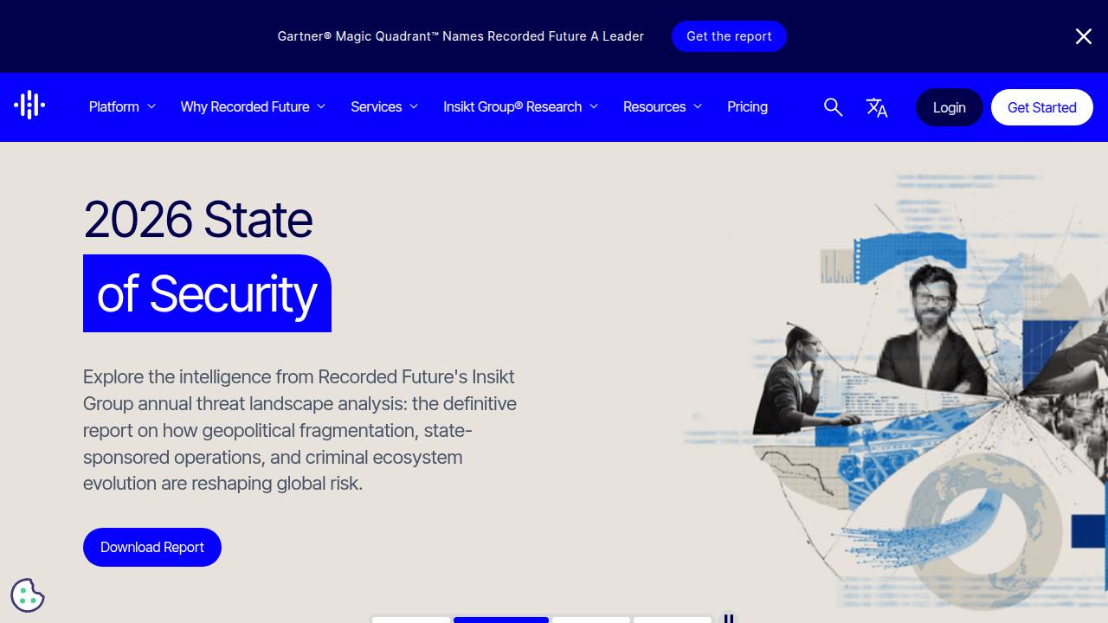Show the Resources dropdown menu
Screen dimensions: 1108x623
[x=662, y=106]
